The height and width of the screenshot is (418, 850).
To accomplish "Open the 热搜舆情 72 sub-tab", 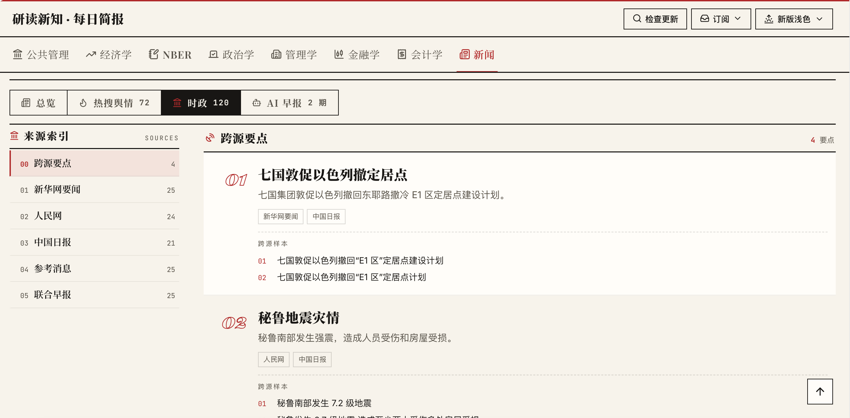I will 114,103.
